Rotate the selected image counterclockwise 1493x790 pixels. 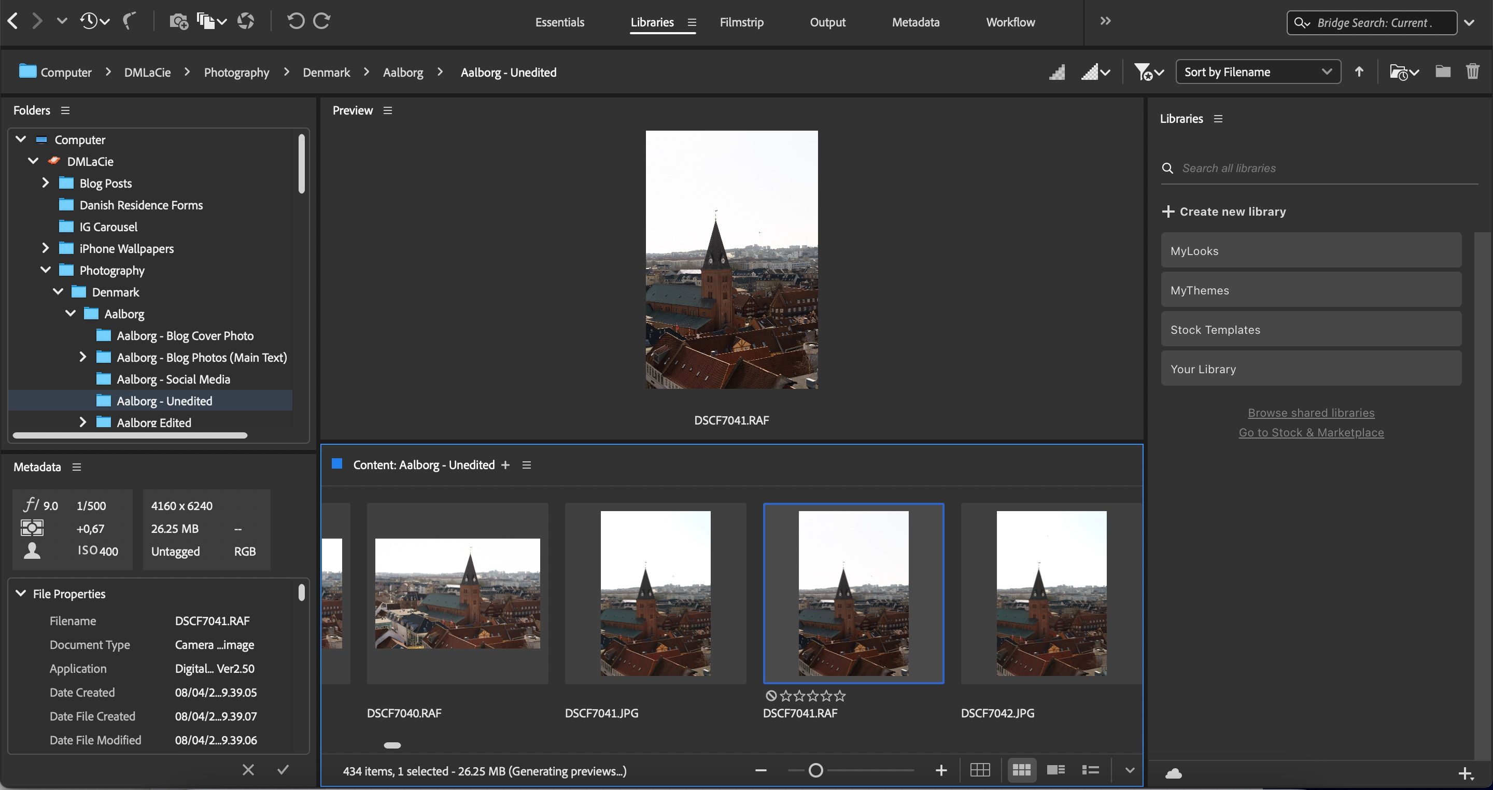[x=295, y=21]
